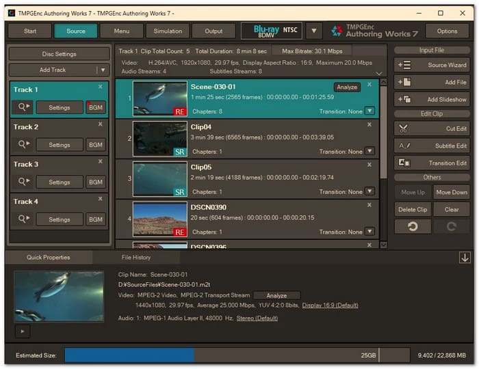Remove Clip04 with its X
The image size is (479, 369).
[x=370, y=124]
